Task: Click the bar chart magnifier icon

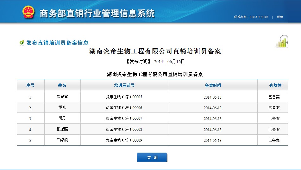Action: (x=282, y=41)
